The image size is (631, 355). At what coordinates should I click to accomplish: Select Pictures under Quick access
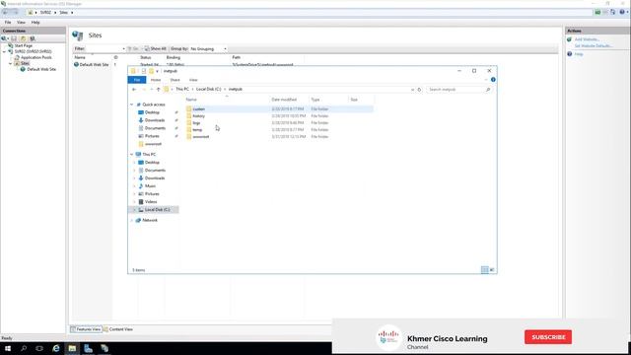point(152,136)
